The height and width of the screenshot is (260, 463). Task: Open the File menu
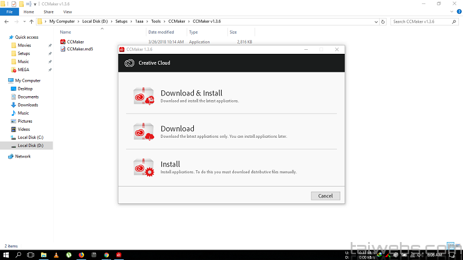pos(9,12)
